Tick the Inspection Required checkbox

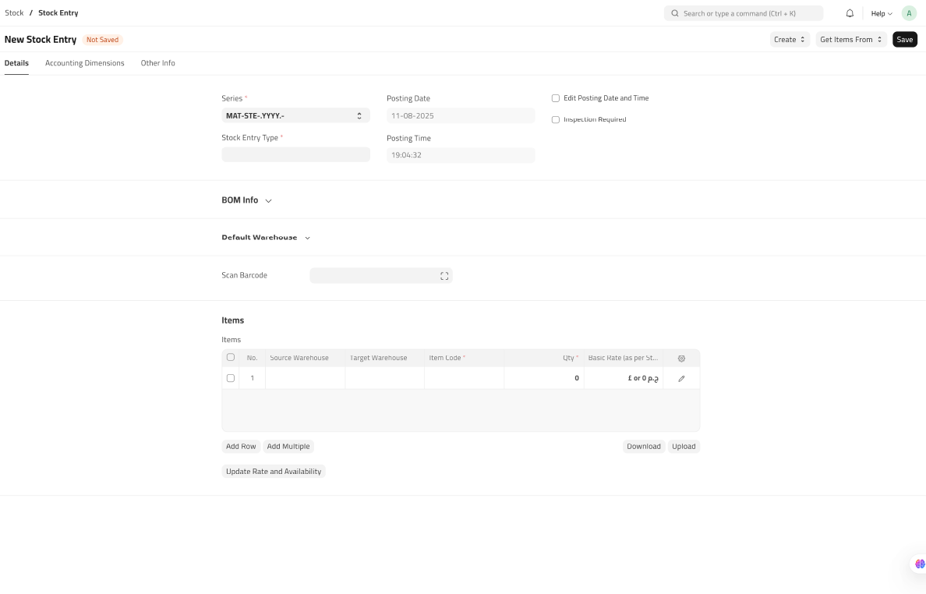(556, 120)
